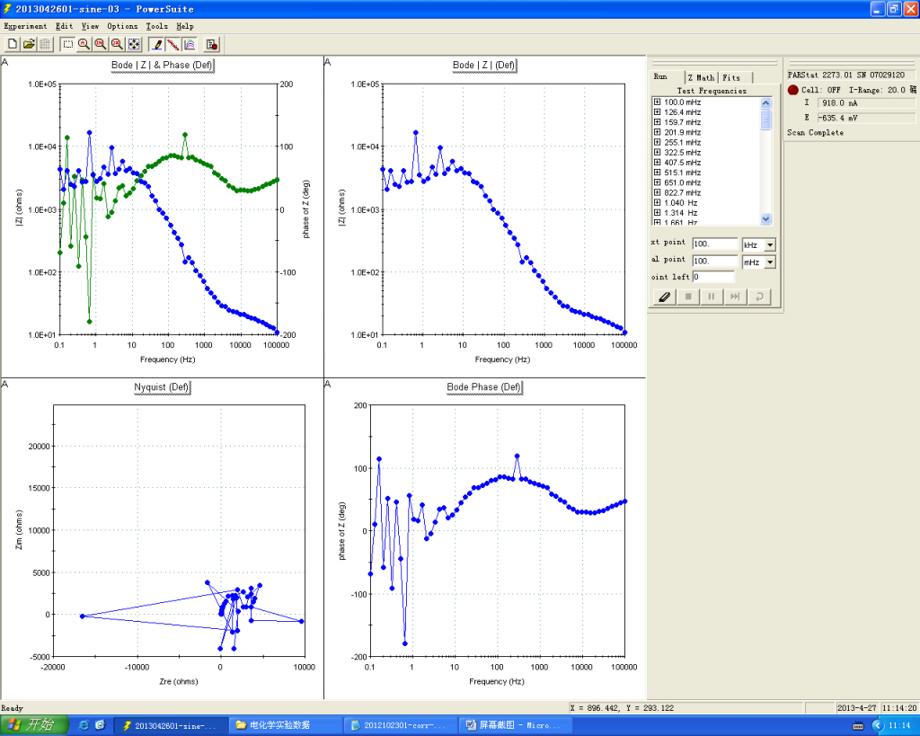Click the 2X zoom magnifier icon
Image resolution: width=920 pixels, height=736 pixels.
tap(118, 44)
